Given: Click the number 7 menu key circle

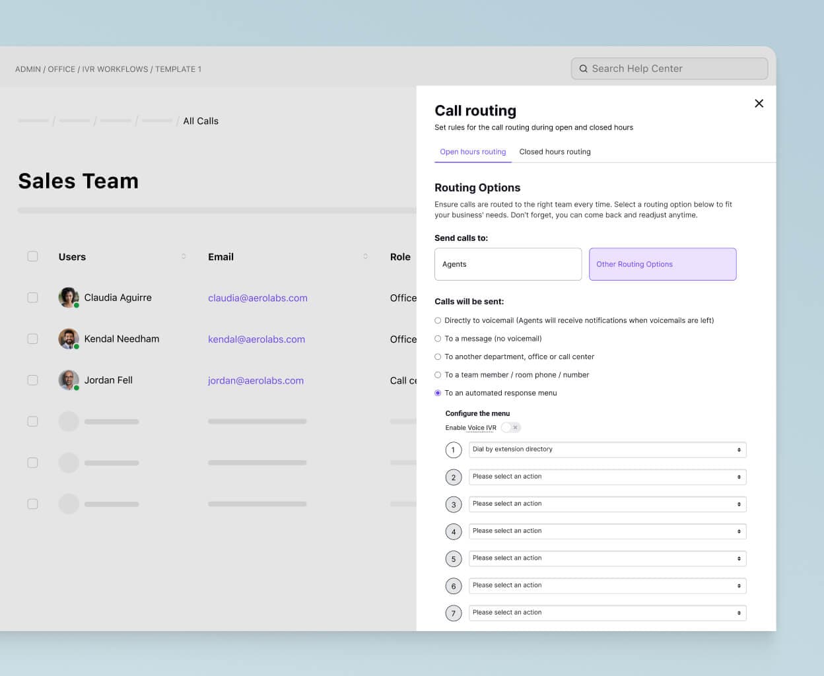Looking at the screenshot, I should tap(454, 613).
